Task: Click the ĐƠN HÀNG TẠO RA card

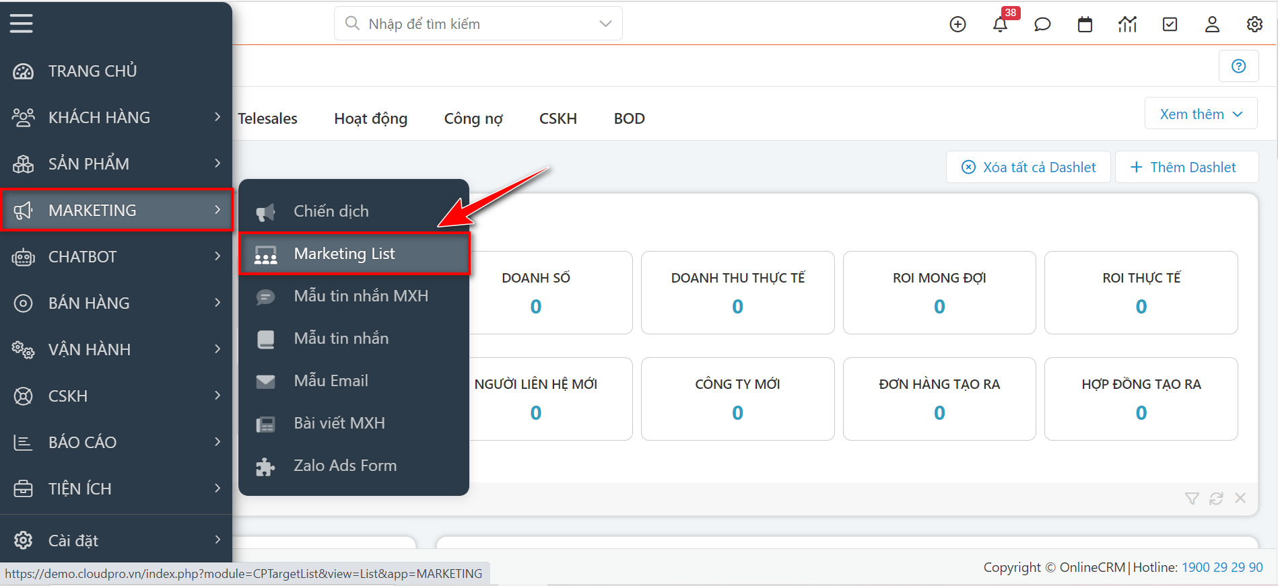Action: [x=939, y=399]
